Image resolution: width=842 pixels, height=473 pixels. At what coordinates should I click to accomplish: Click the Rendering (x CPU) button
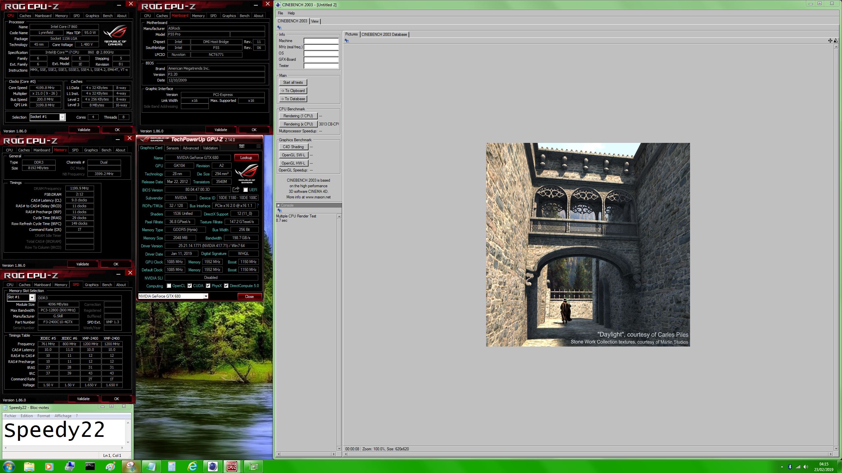coord(298,124)
